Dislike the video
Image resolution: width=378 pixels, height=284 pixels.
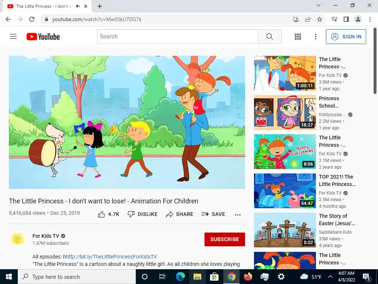(x=142, y=214)
